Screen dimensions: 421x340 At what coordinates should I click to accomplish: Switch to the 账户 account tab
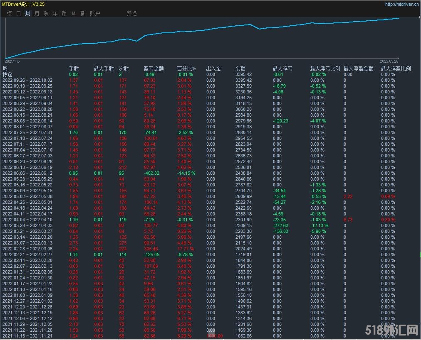coord(95,13)
